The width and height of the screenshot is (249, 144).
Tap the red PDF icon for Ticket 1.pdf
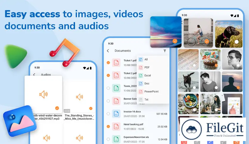click(116, 62)
